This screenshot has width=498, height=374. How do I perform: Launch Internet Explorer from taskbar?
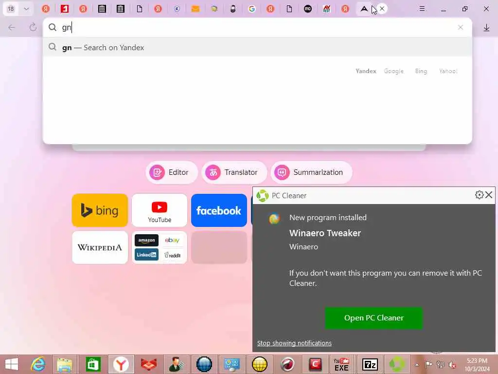click(x=37, y=364)
